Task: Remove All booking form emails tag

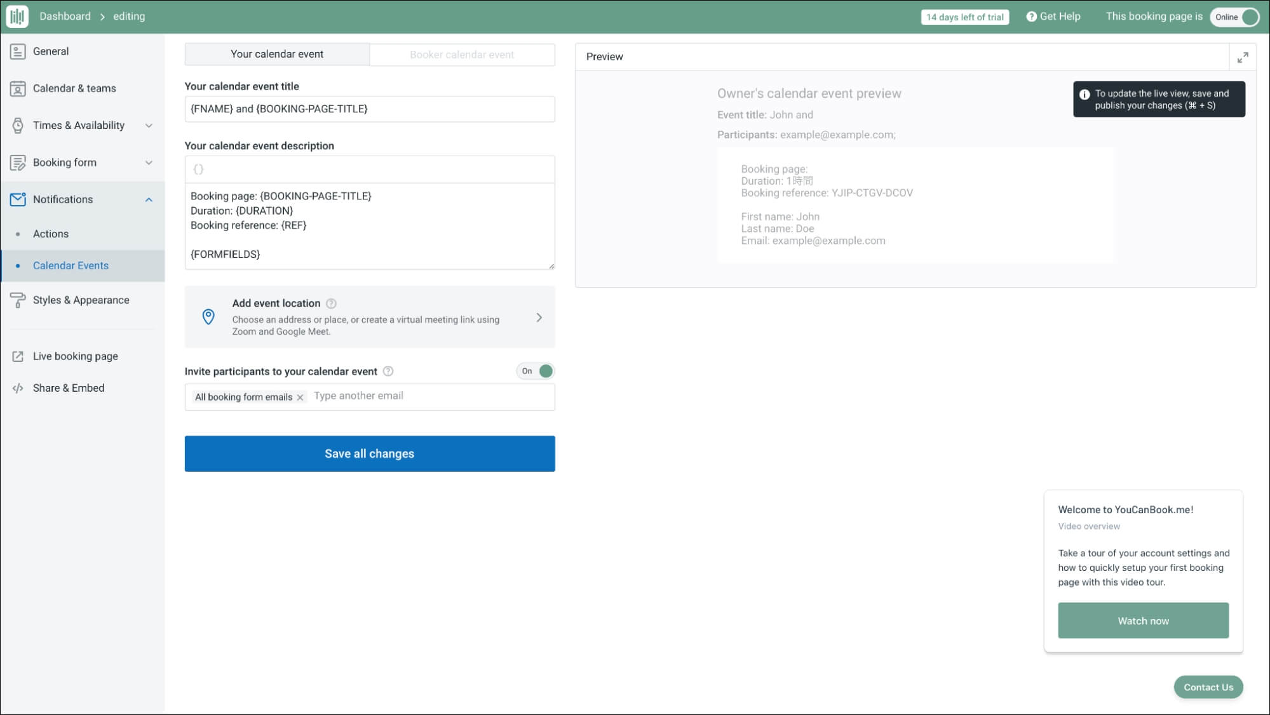Action: [300, 398]
